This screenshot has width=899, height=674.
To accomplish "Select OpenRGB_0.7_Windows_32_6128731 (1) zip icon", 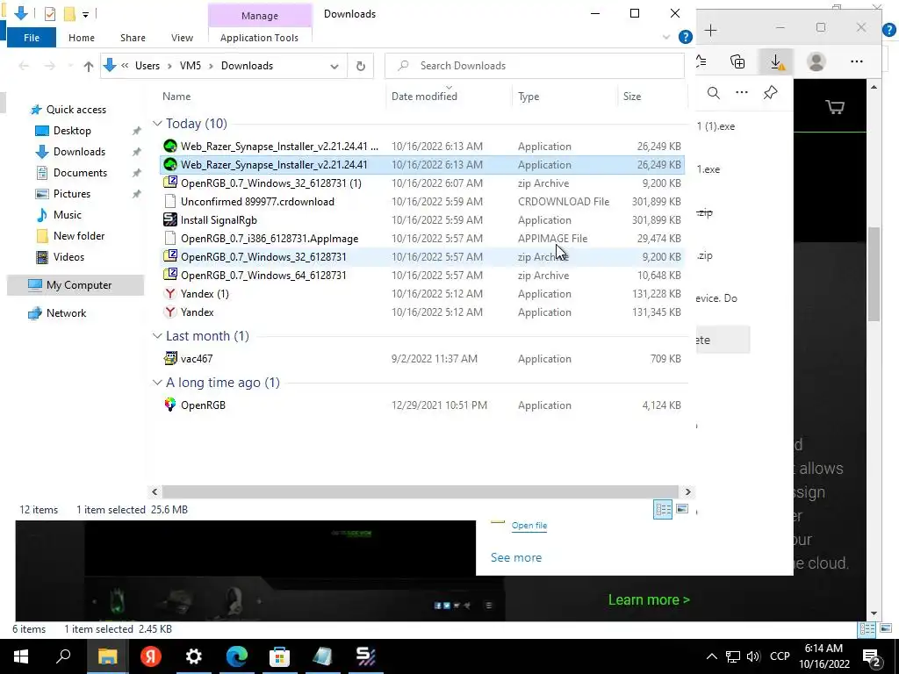I will click(169, 183).
